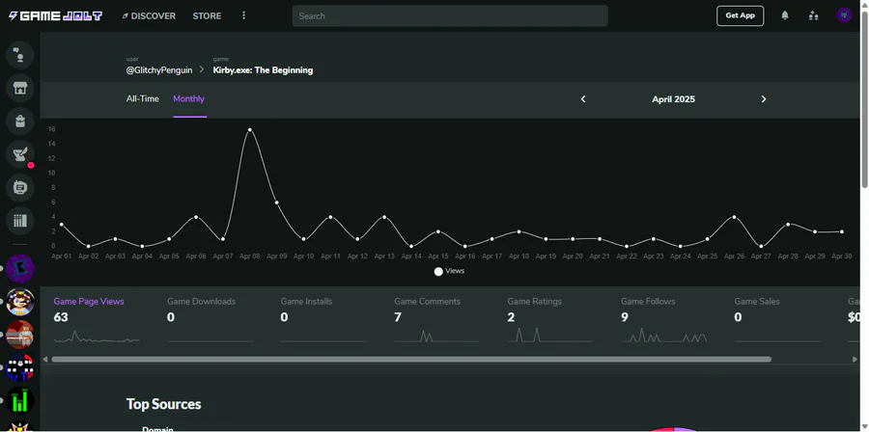Open the game library sidebar icon

20,221
